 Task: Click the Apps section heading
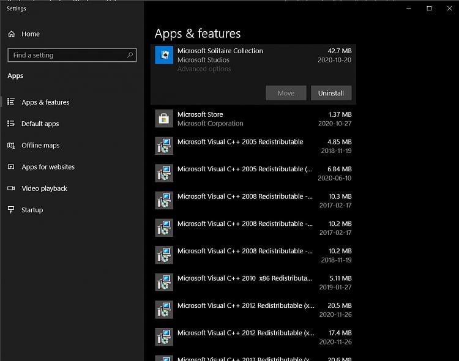pyautogui.click(x=15, y=76)
